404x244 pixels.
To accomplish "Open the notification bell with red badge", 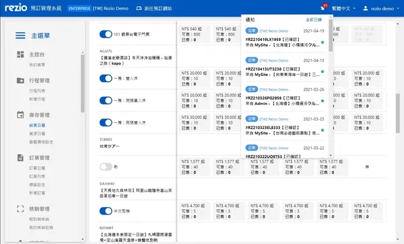I will click(323, 7).
